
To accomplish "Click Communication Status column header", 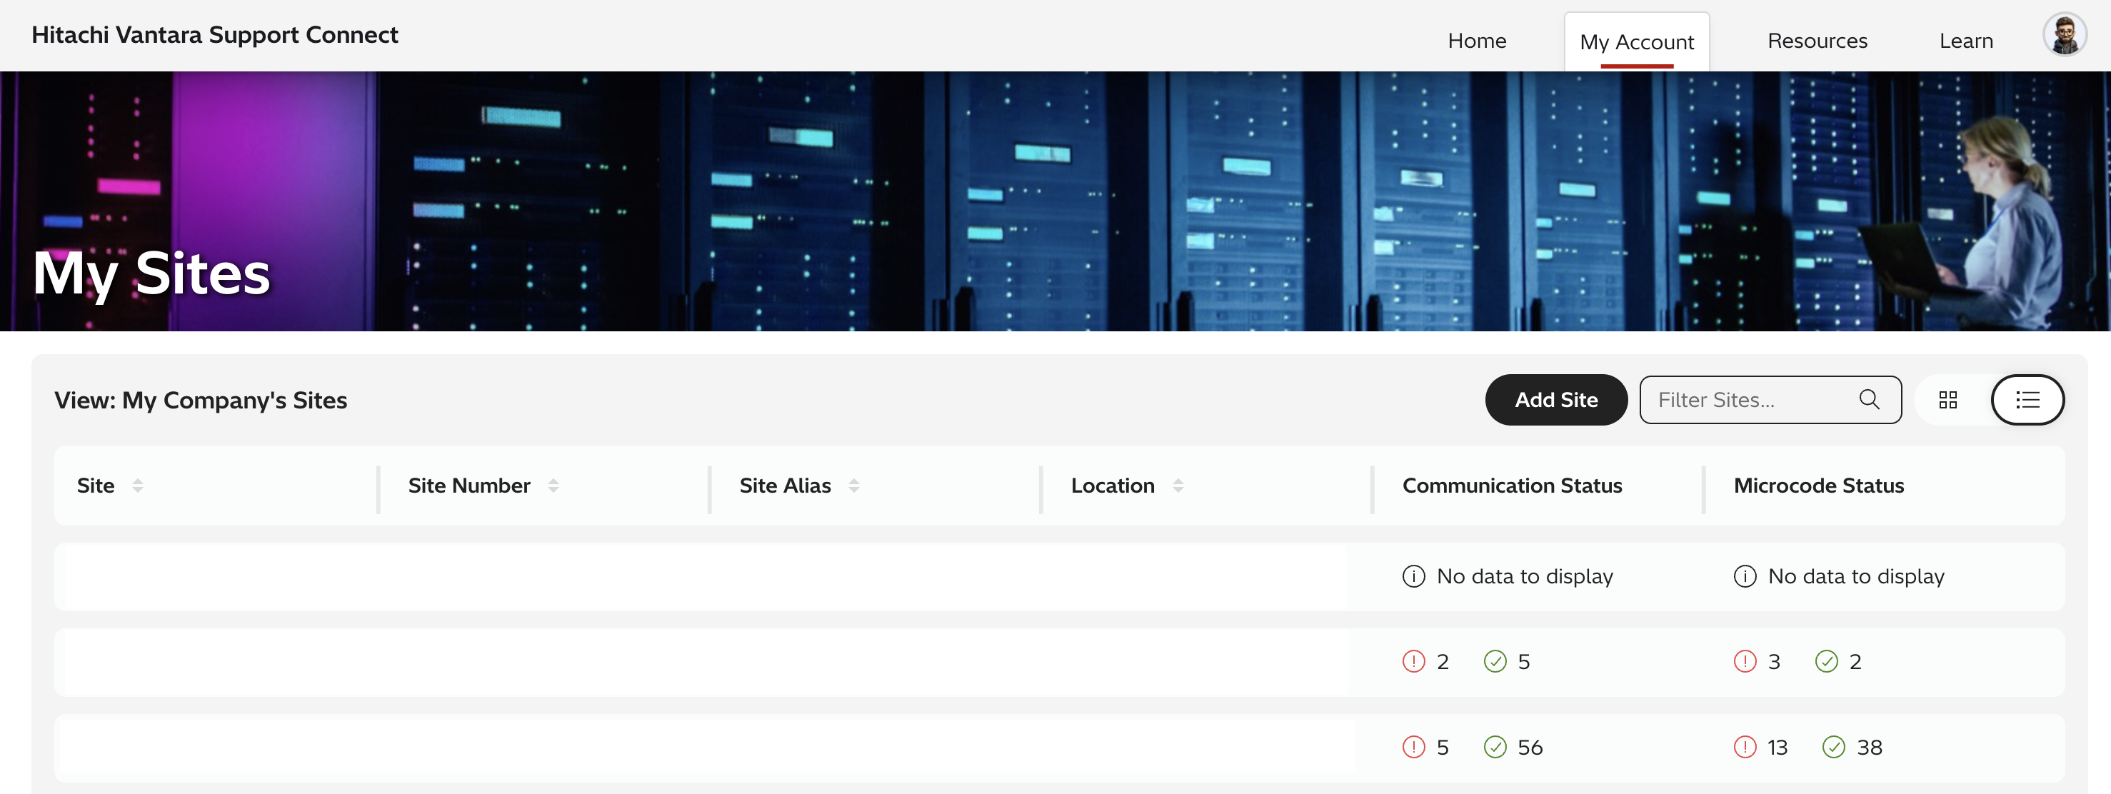I will coord(1512,486).
